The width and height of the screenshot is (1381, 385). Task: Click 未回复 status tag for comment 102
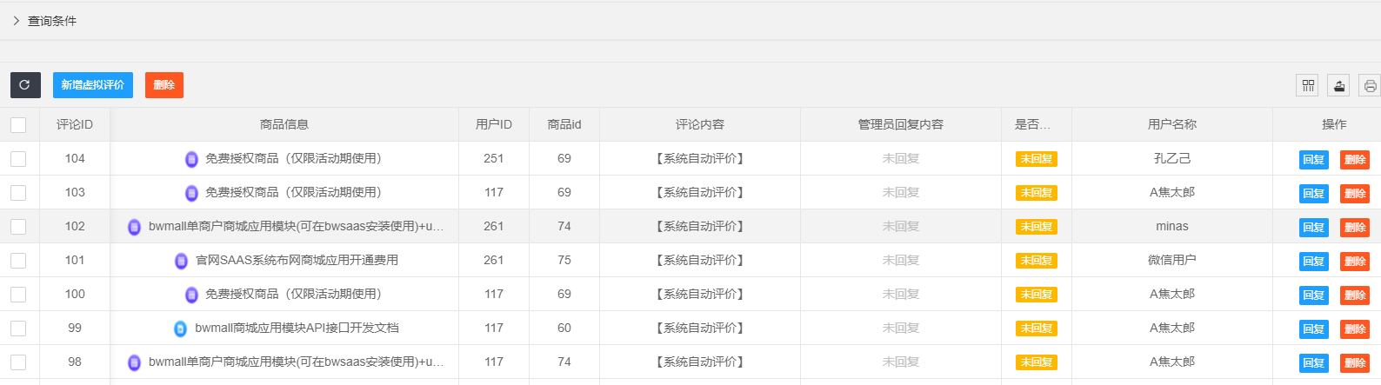[x=1036, y=227]
